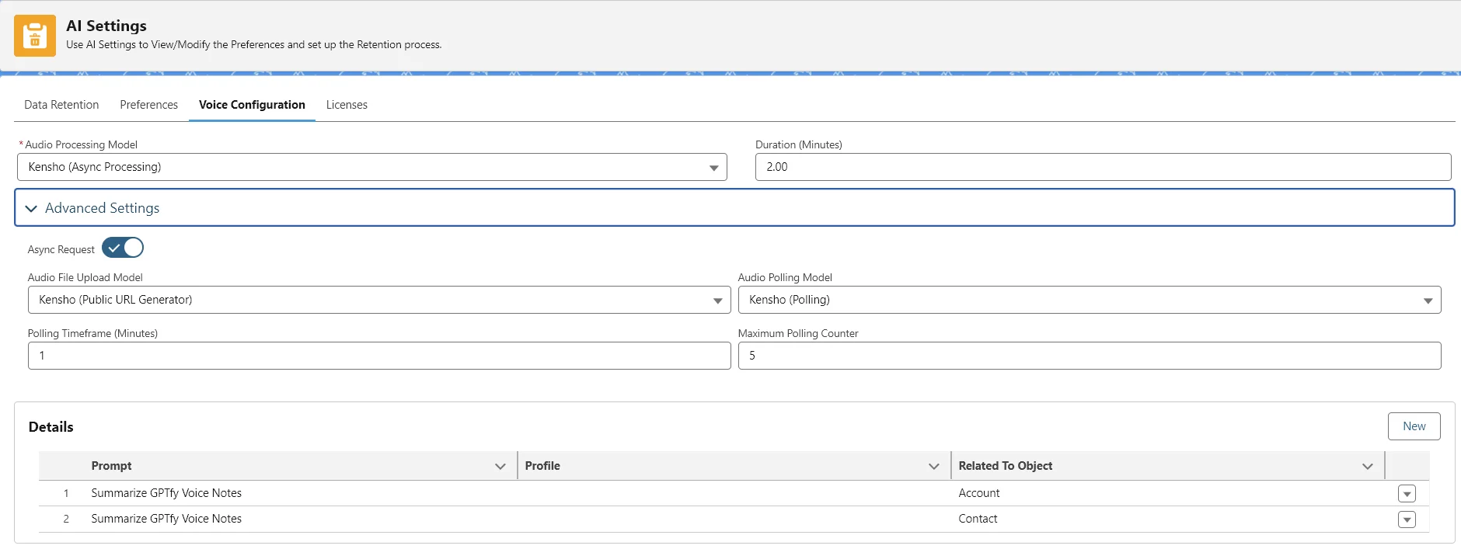1461x556 pixels.
Task: Open the Audio Processing Model dropdown
Action: 371,167
